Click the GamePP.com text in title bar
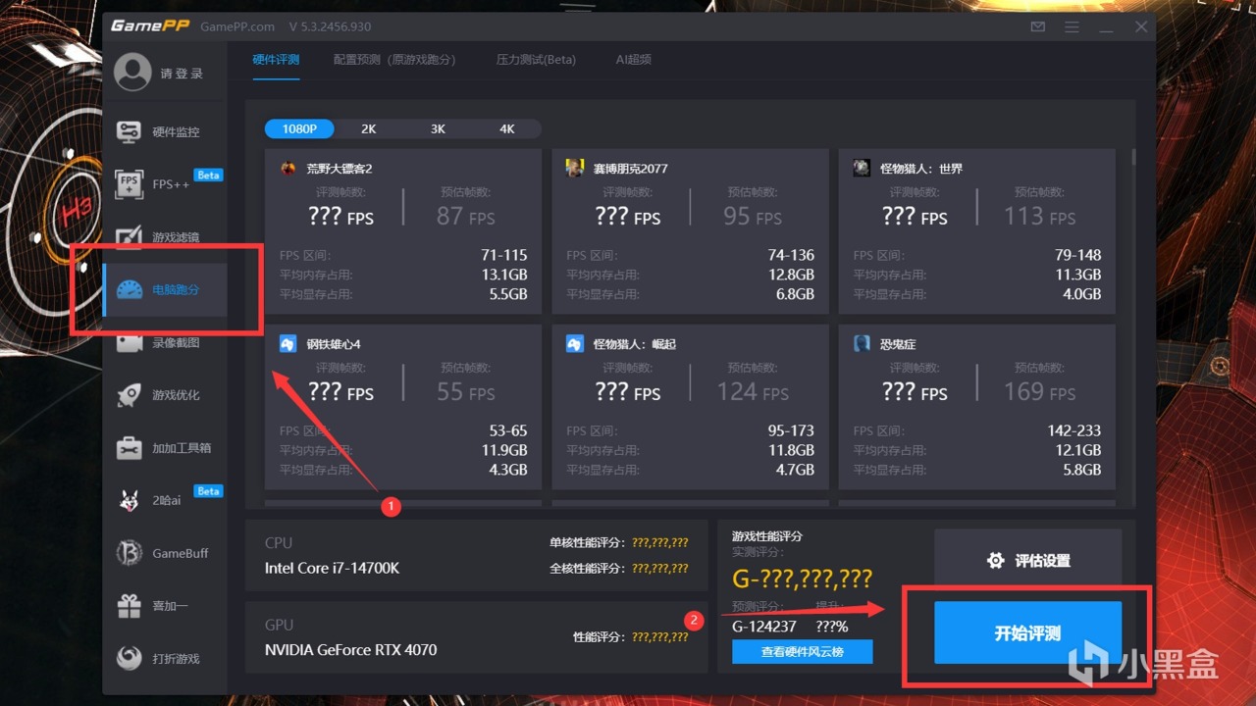Screen dimensions: 1256x706 click(x=236, y=26)
